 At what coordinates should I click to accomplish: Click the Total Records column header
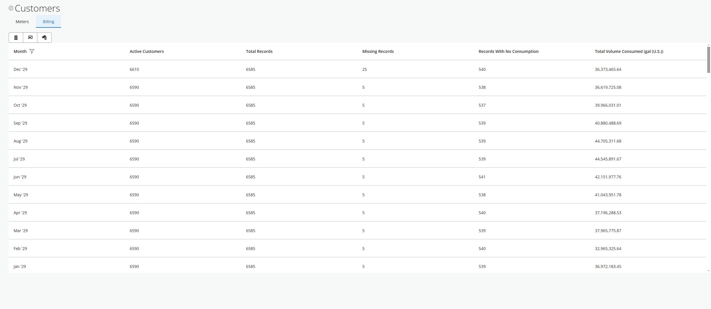(x=259, y=51)
